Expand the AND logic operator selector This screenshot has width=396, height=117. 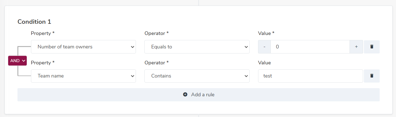click(x=17, y=61)
